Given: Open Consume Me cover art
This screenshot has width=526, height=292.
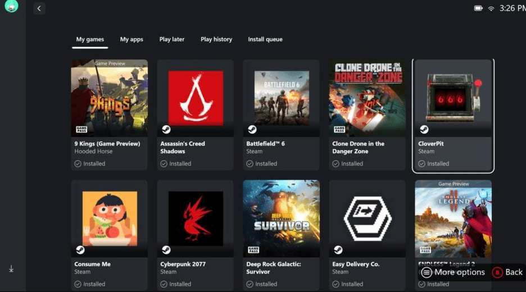Looking at the screenshot, I should [110, 218].
